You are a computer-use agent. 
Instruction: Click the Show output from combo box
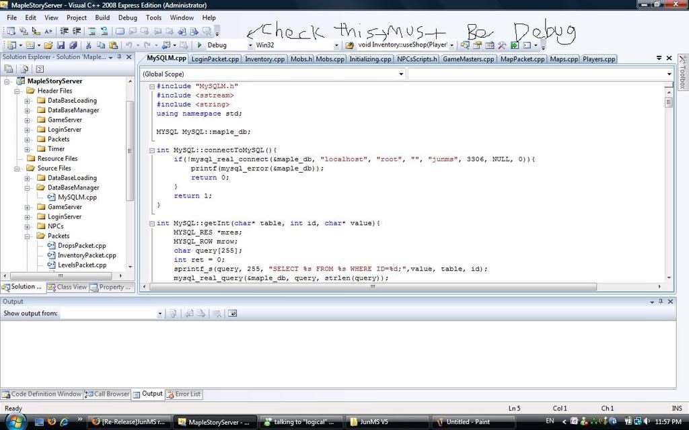tap(112, 313)
